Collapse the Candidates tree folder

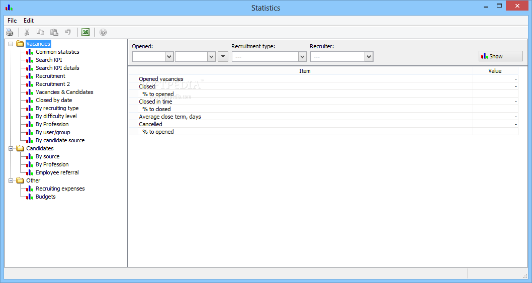[11, 148]
